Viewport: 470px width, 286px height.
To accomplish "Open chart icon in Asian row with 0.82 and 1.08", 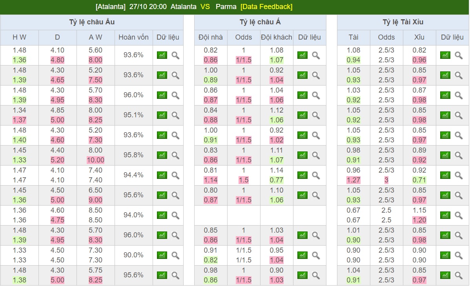I will (x=302, y=55).
